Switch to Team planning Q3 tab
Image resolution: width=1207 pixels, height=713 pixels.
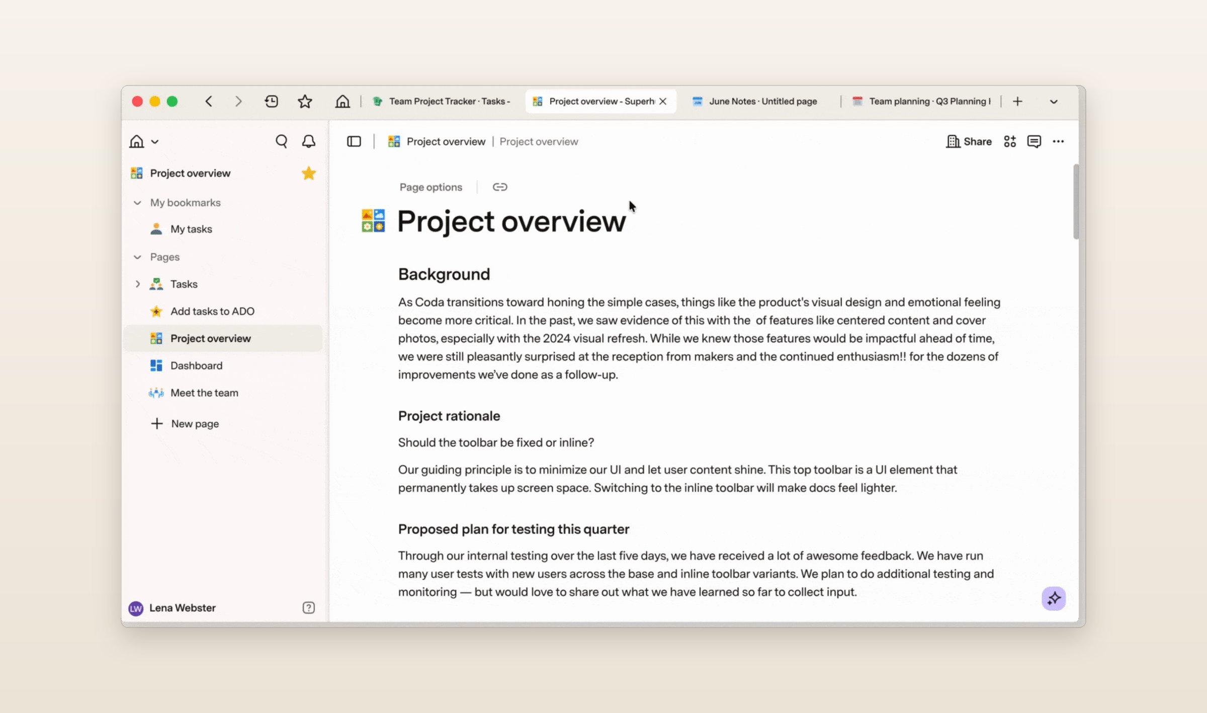[x=922, y=102]
